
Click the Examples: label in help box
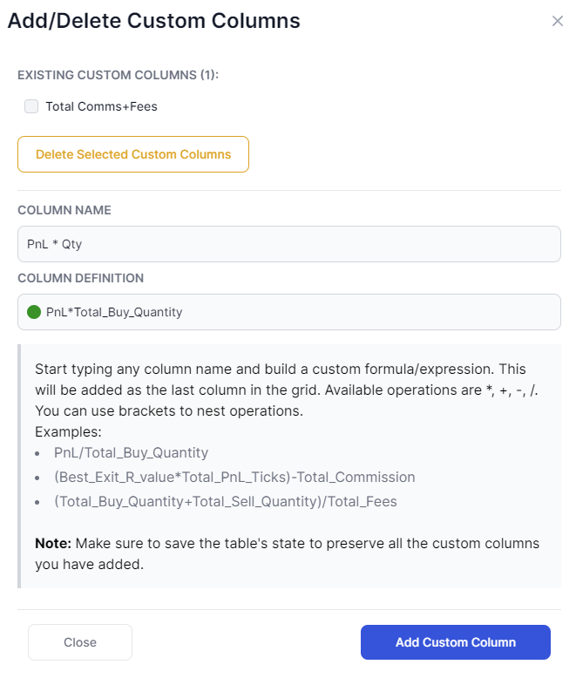[68, 432]
